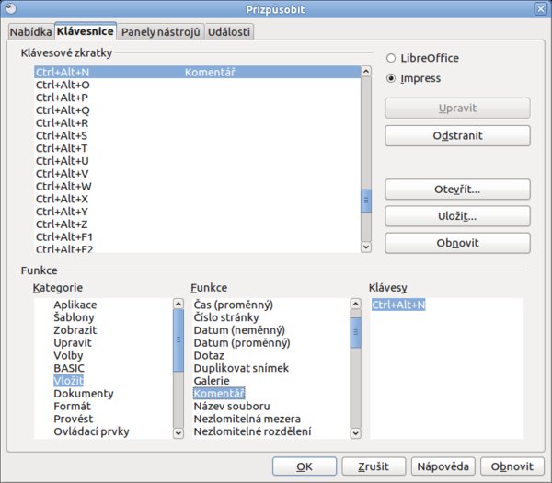Choose Zobrazit in the Kategorie list
The height and width of the screenshot is (483, 552).
pos(75,330)
